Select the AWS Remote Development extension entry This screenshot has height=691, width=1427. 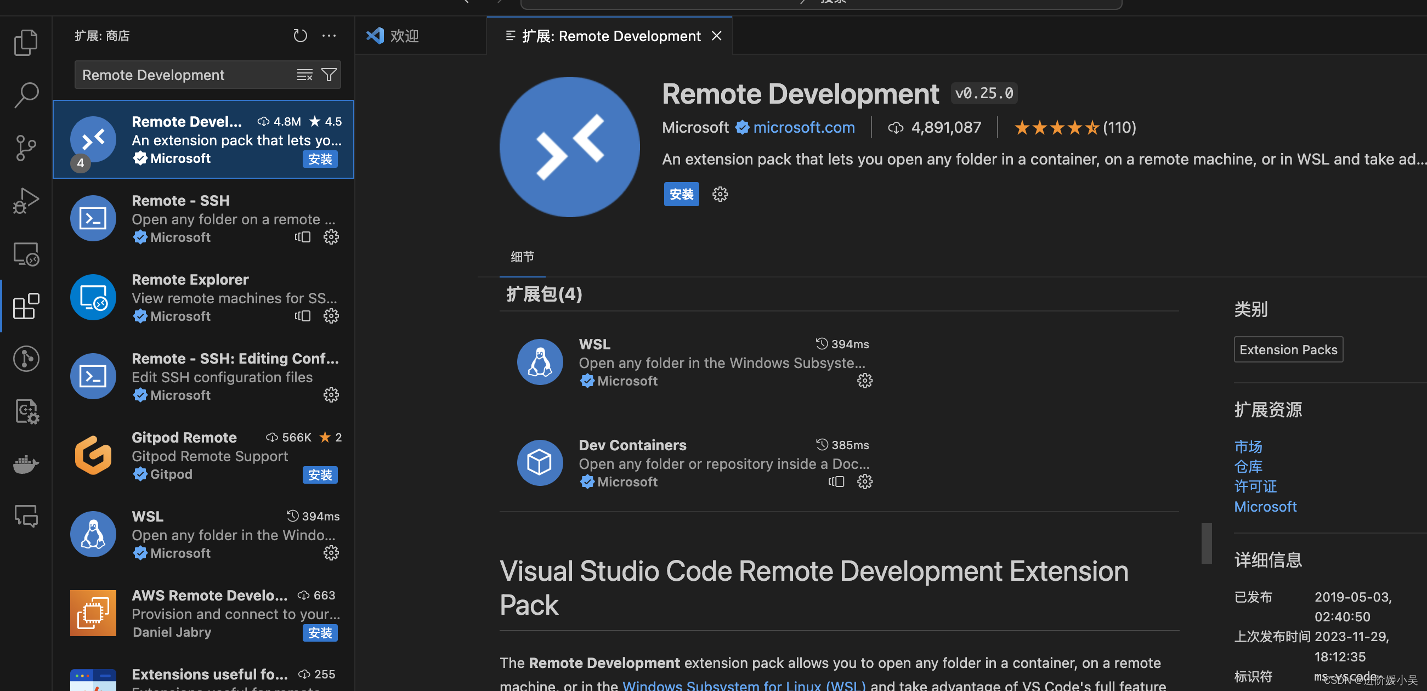click(203, 614)
